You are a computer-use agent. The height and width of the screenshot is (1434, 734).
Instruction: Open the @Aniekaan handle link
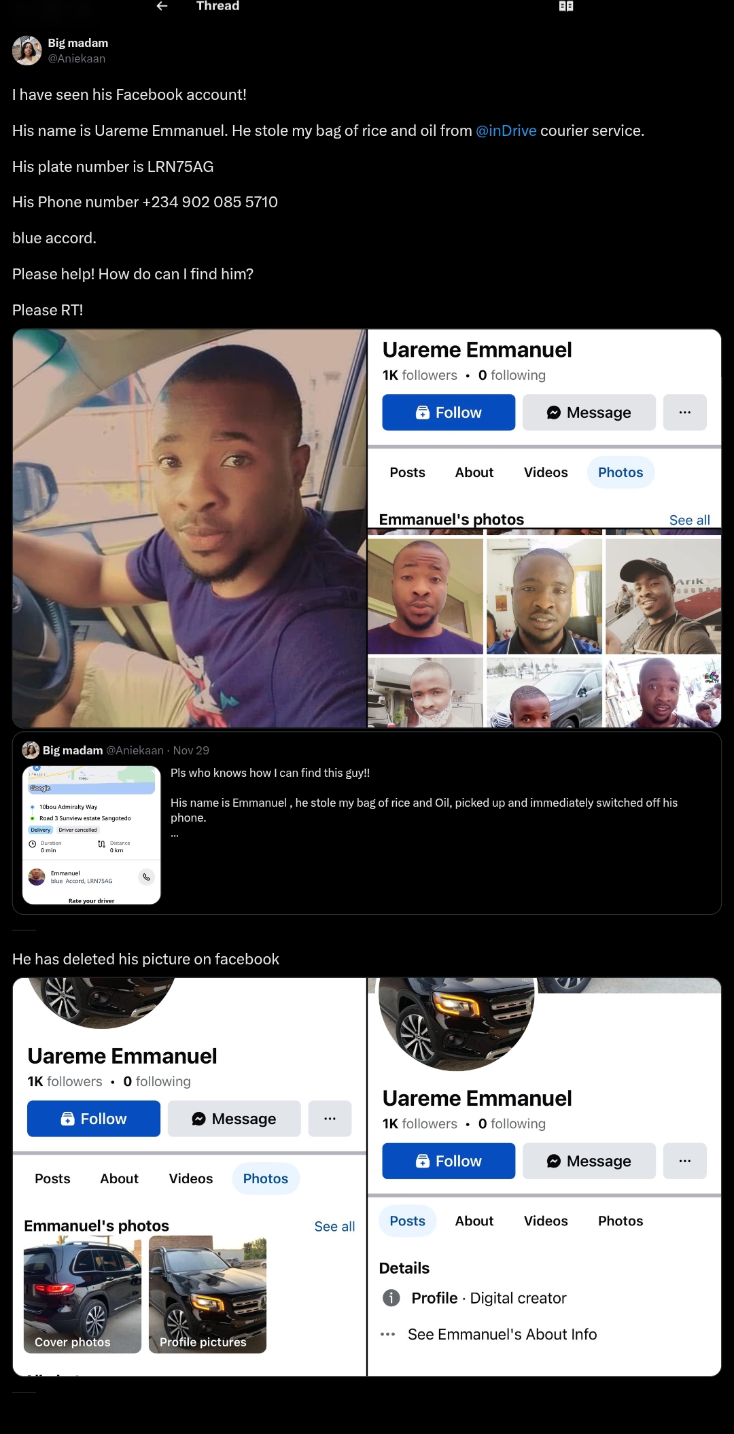(x=77, y=58)
